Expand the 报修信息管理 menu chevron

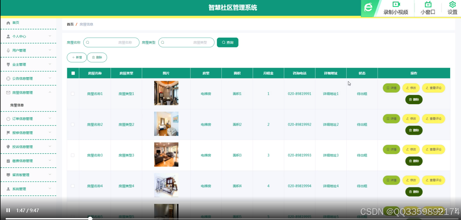click(50, 133)
